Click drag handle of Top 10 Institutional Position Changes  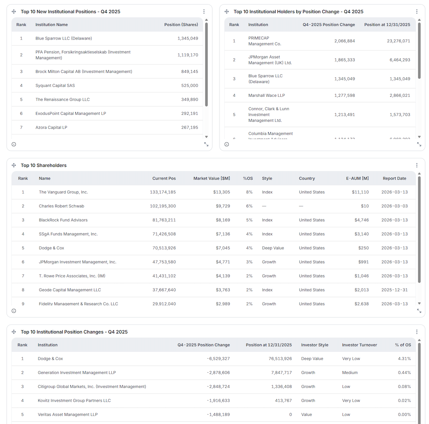pos(14,332)
